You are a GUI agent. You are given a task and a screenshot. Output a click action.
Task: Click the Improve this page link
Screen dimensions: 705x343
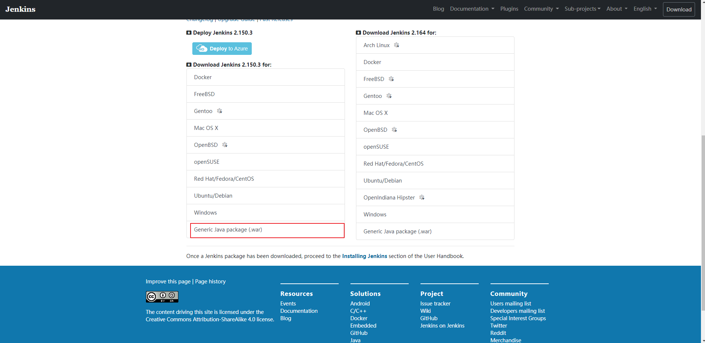[168, 282]
